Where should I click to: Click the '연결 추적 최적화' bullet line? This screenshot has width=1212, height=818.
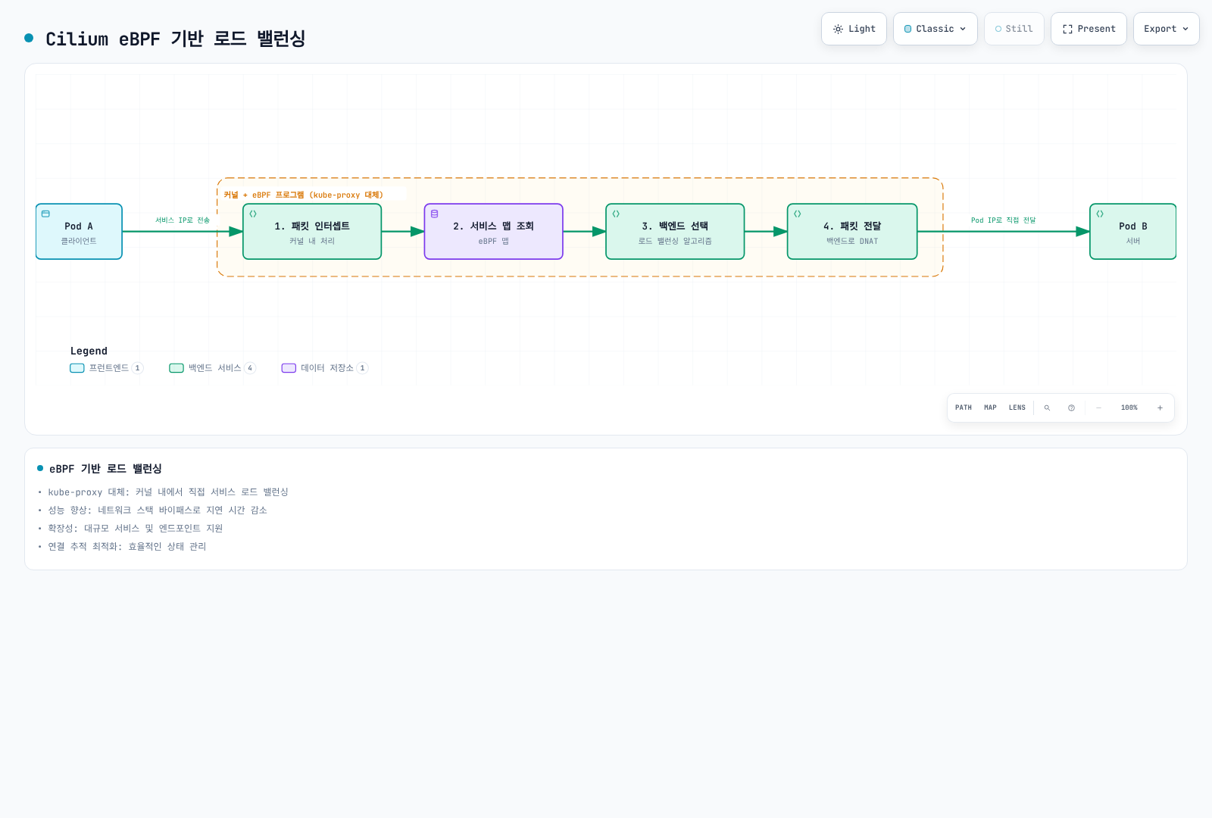point(127,547)
